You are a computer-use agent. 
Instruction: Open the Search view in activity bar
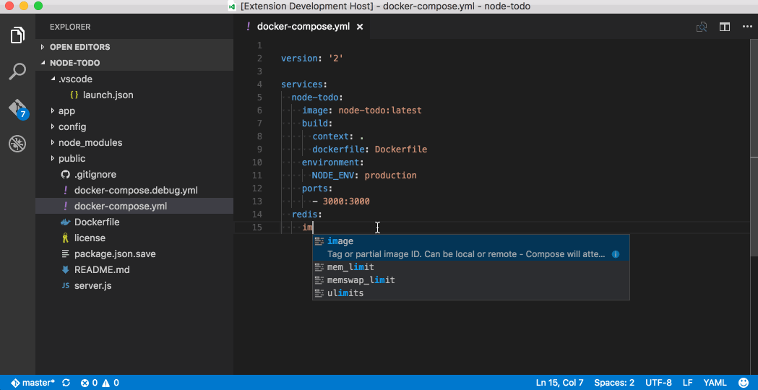coord(17,71)
